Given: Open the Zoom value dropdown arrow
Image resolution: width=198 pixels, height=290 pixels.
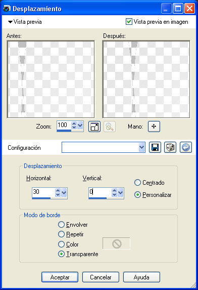Looking at the screenshot, I should (80, 126).
